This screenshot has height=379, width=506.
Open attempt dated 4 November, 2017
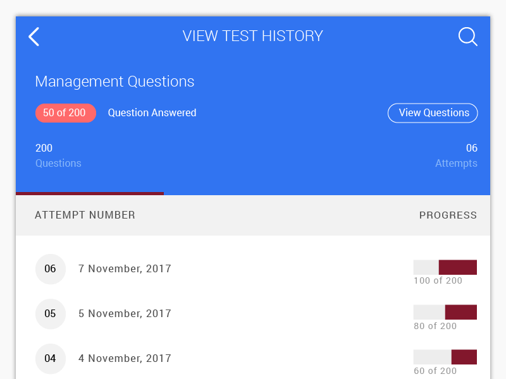[x=125, y=358]
